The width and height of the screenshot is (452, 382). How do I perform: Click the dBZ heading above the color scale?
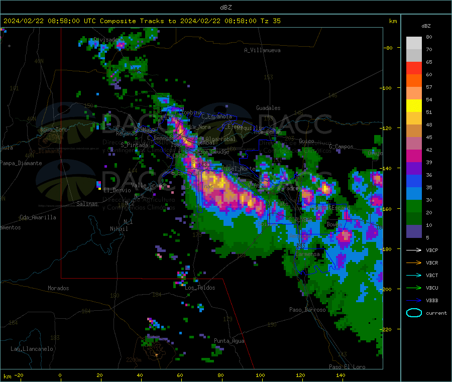click(x=426, y=26)
